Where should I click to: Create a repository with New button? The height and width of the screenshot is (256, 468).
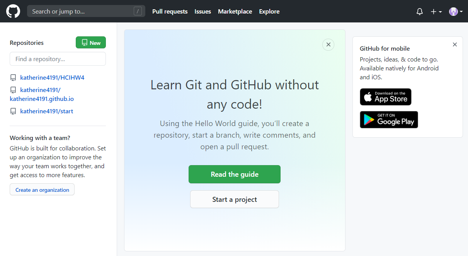click(x=91, y=43)
